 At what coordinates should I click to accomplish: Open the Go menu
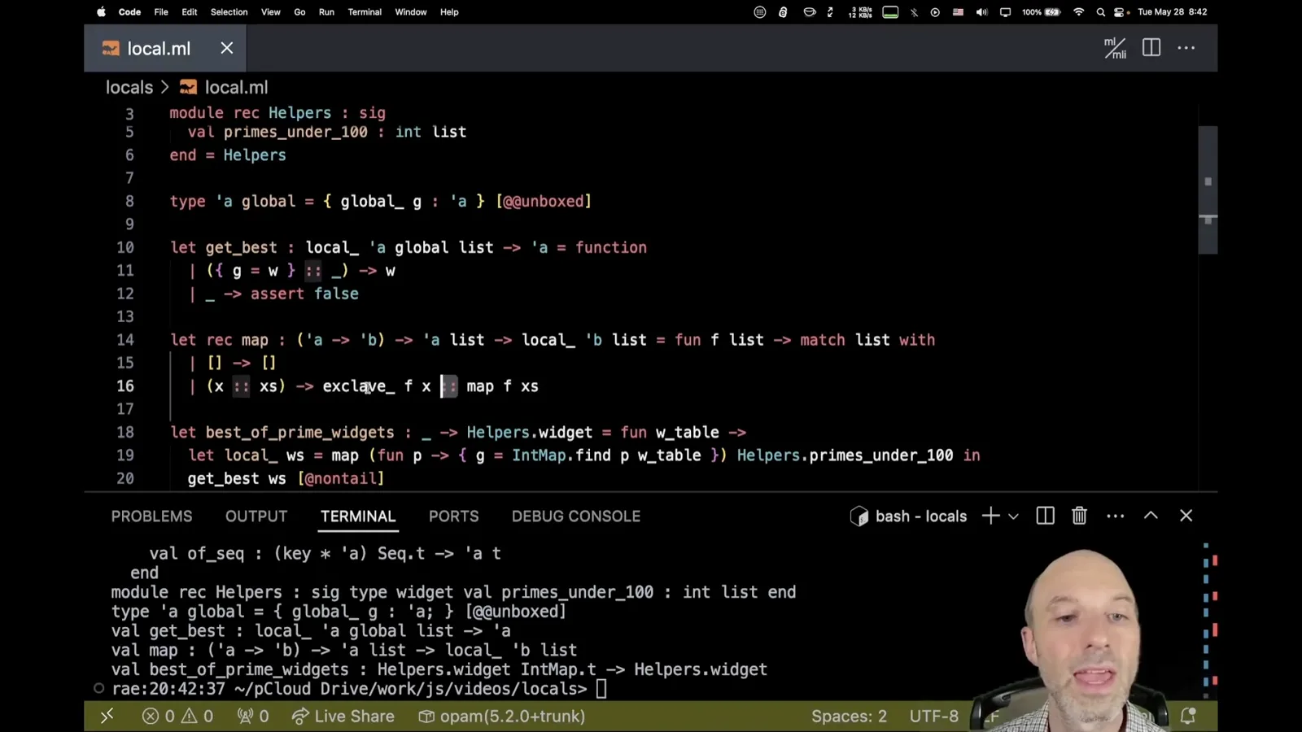point(299,12)
